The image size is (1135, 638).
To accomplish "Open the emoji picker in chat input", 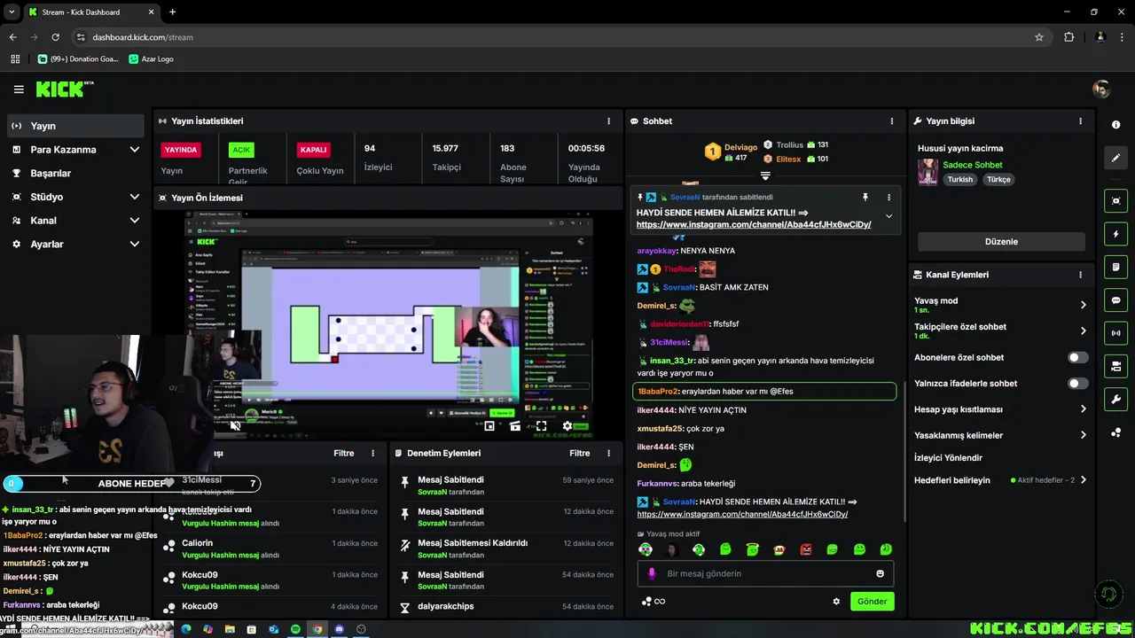I will (x=880, y=574).
